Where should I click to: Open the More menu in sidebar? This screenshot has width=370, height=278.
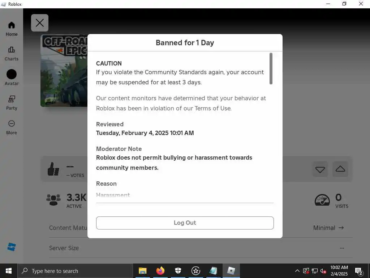[x=11, y=127]
